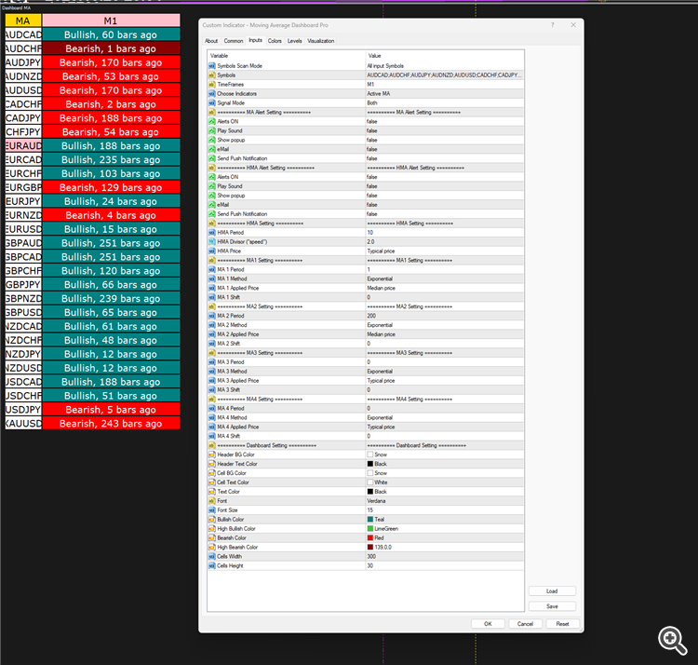Open the Colors tab
698x665 pixels.
(275, 41)
